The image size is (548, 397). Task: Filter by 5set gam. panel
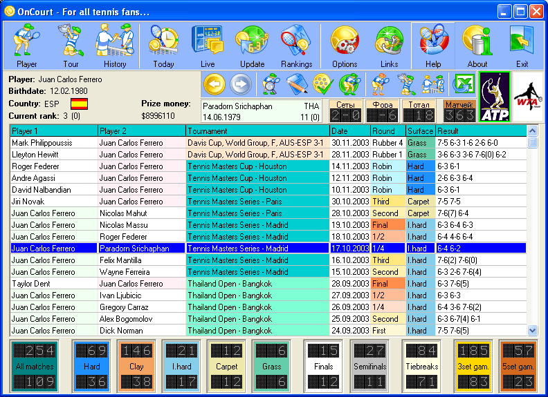point(518,367)
